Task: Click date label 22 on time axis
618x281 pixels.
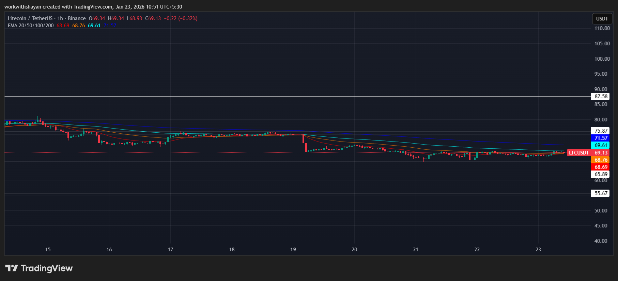Action: 477,250
